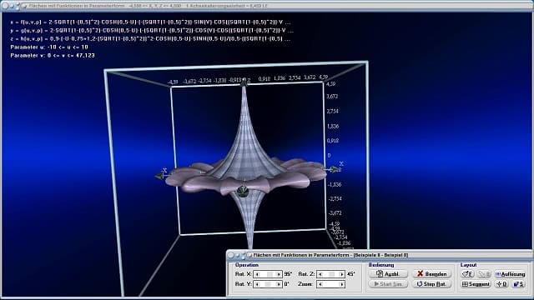Screen dimensions: 534x300
Task: Click the Stop Rot. button
Action: 432,284
